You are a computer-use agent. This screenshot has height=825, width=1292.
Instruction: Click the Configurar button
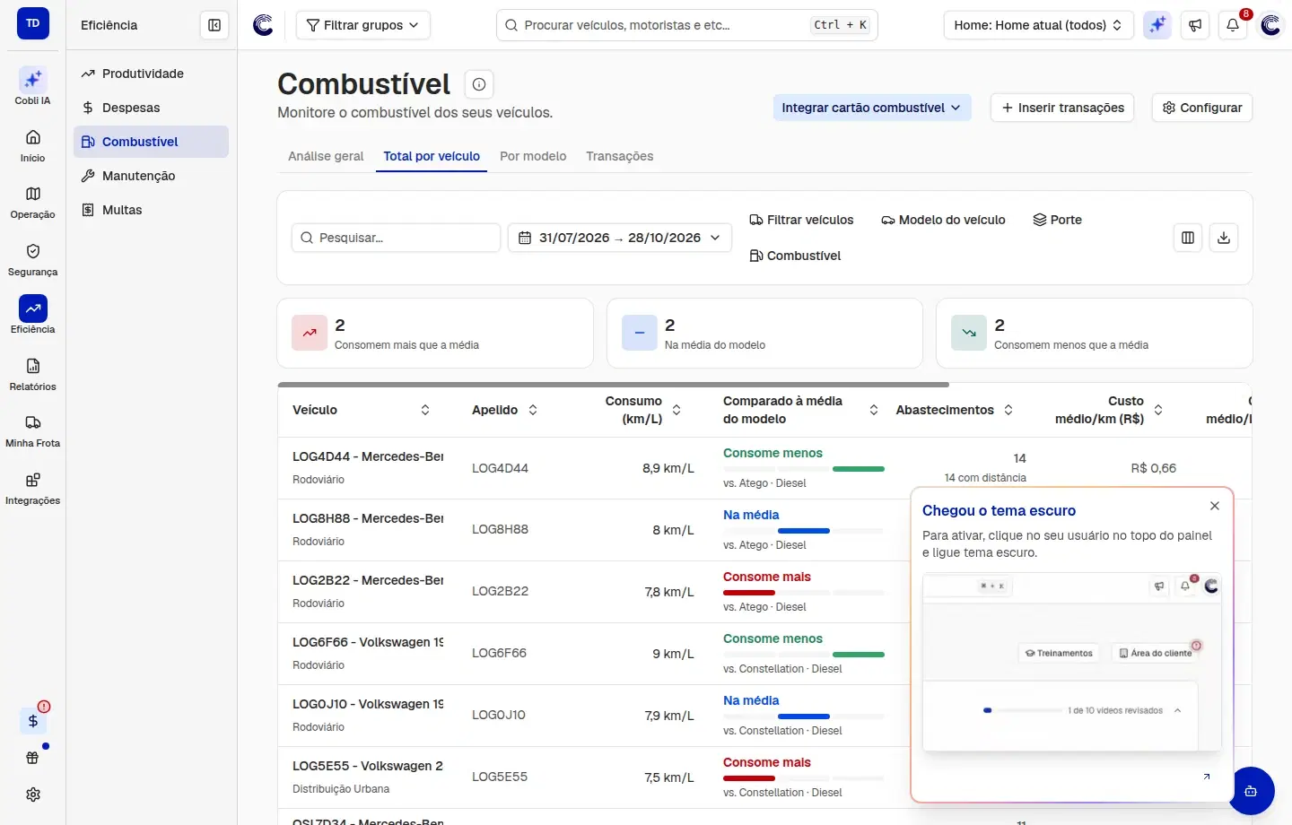(1202, 108)
